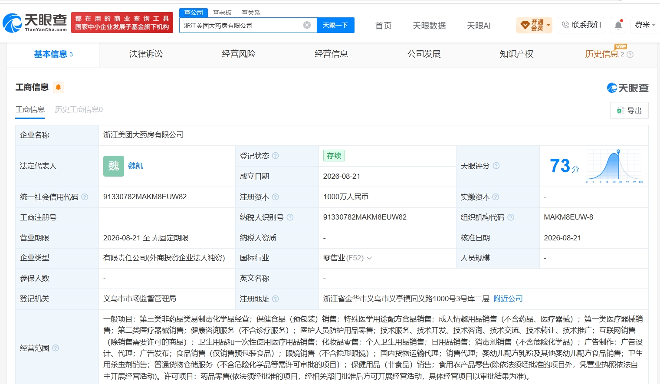Click the 天眼评分 distribution chart
The image size is (660, 384).
pos(614,166)
